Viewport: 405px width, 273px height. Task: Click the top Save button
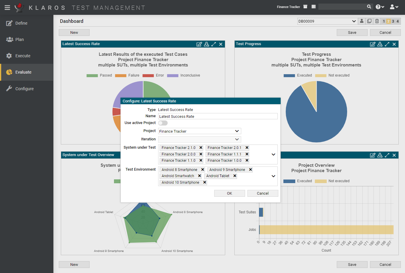click(352, 33)
